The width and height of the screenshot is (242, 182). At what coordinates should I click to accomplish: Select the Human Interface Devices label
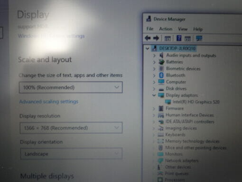click(190, 115)
